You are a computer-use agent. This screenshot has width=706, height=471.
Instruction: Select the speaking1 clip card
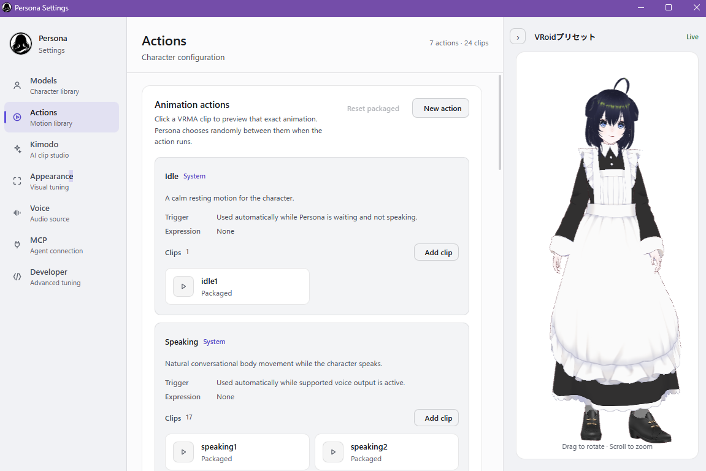click(237, 452)
